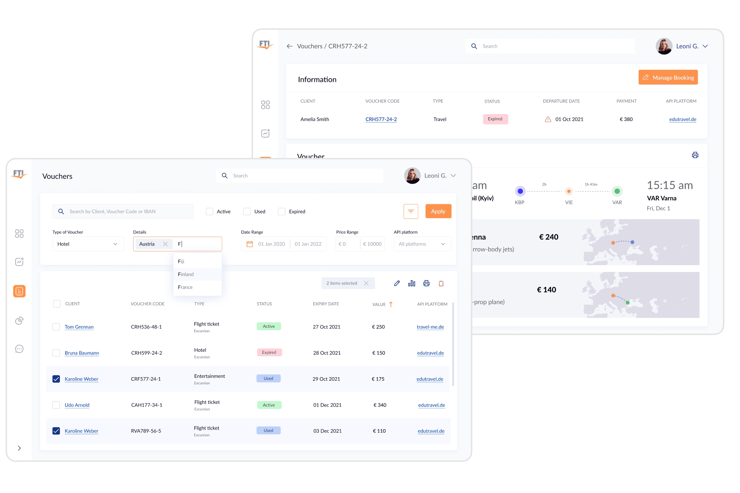Expand the All platforms dropdown

click(x=422, y=244)
